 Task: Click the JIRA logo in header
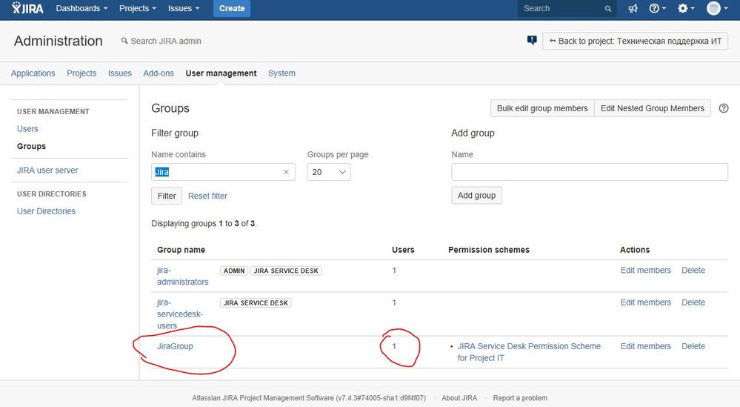(27, 8)
